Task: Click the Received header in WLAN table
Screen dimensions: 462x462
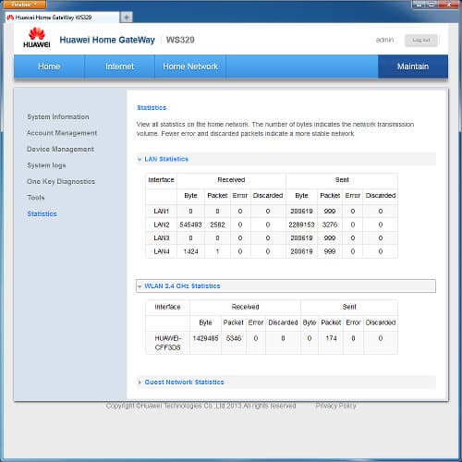Action: click(245, 307)
